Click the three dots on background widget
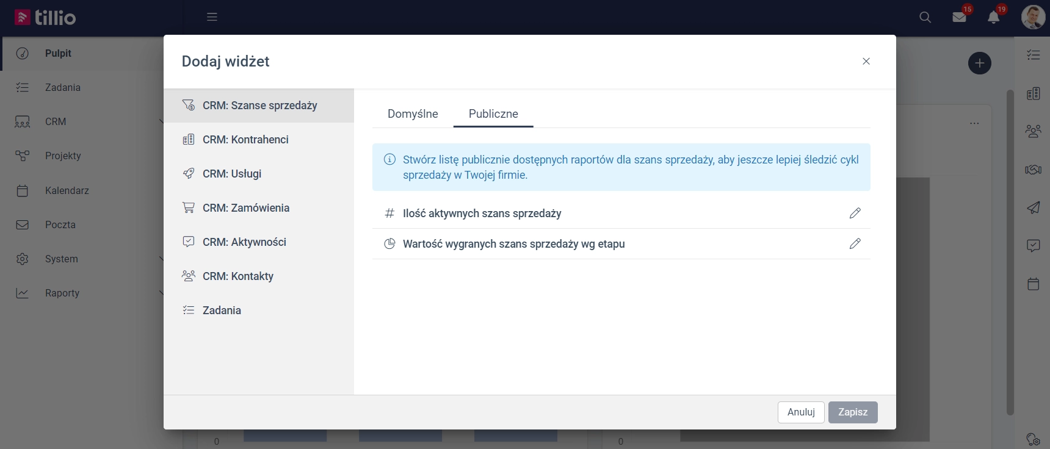1050x449 pixels. click(x=974, y=123)
